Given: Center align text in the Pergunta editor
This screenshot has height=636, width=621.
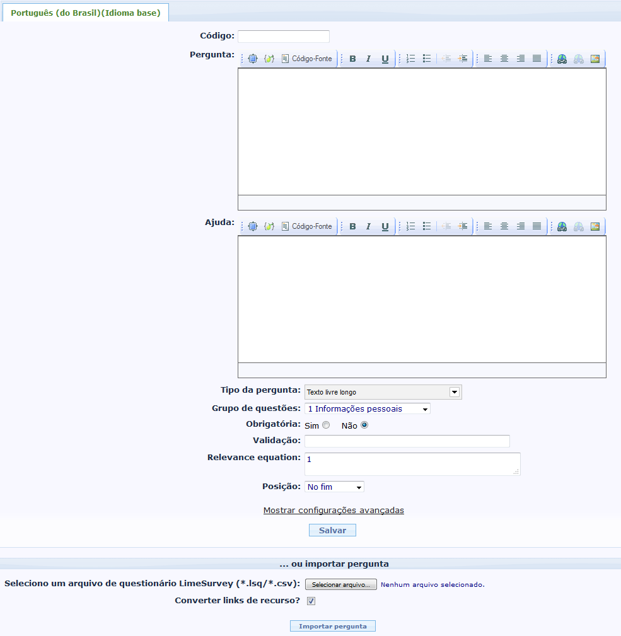Looking at the screenshot, I should [x=504, y=59].
